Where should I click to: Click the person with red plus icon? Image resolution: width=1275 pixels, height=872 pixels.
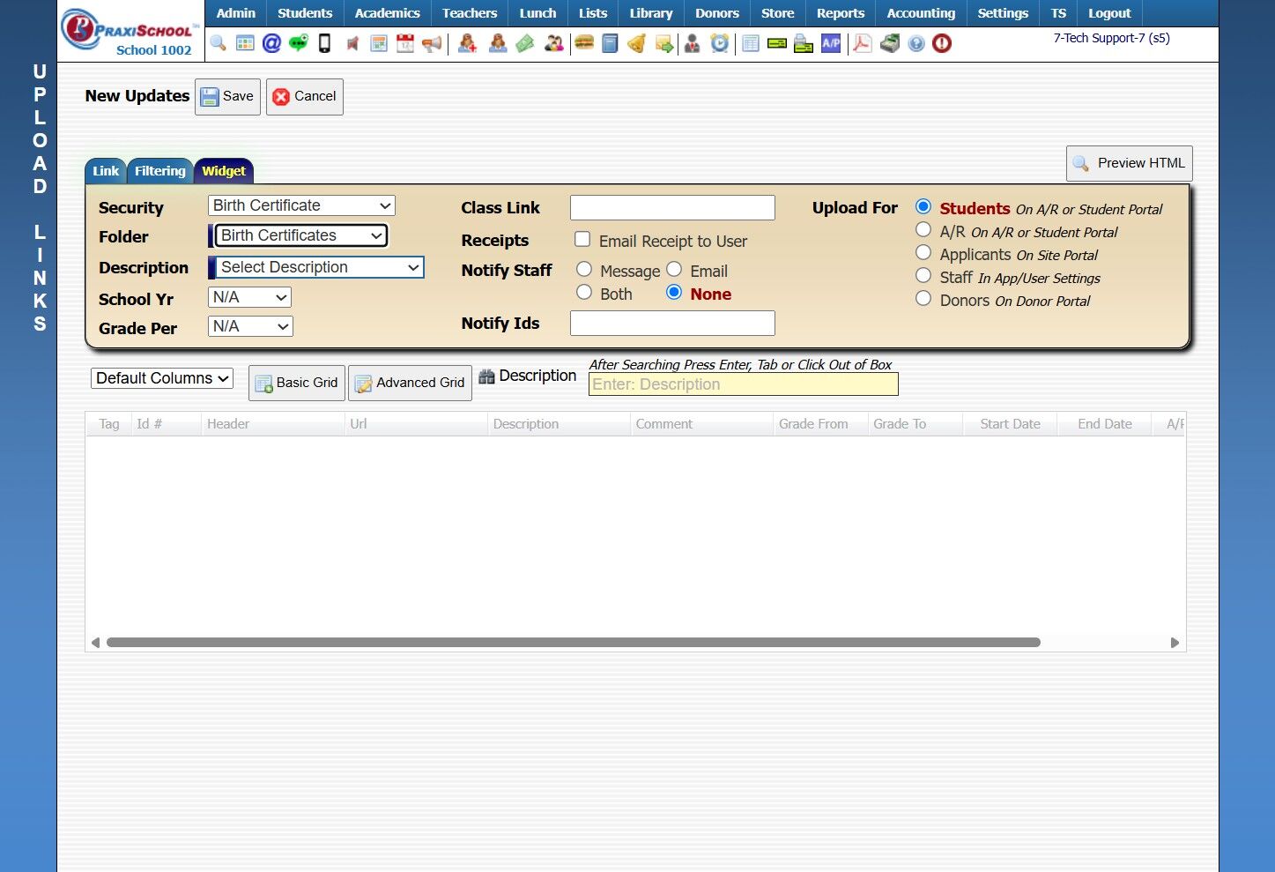tap(468, 43)
